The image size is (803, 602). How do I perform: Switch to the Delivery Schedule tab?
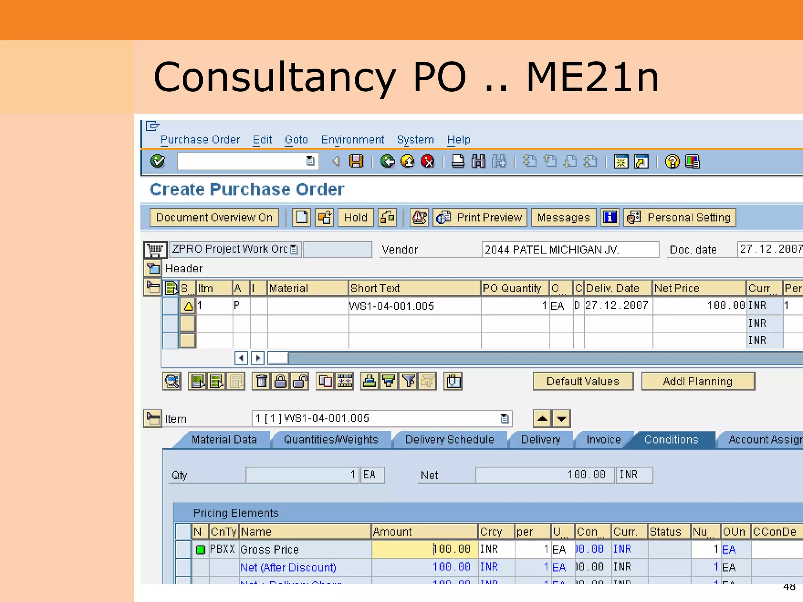tap(449, 440)
